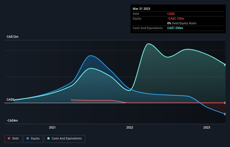The height and width of the screenshot is (147, 230).
Task: Click the tooltip Equity value -CA$2.150m
Action: pyautogui.click(x=176, y=18)
